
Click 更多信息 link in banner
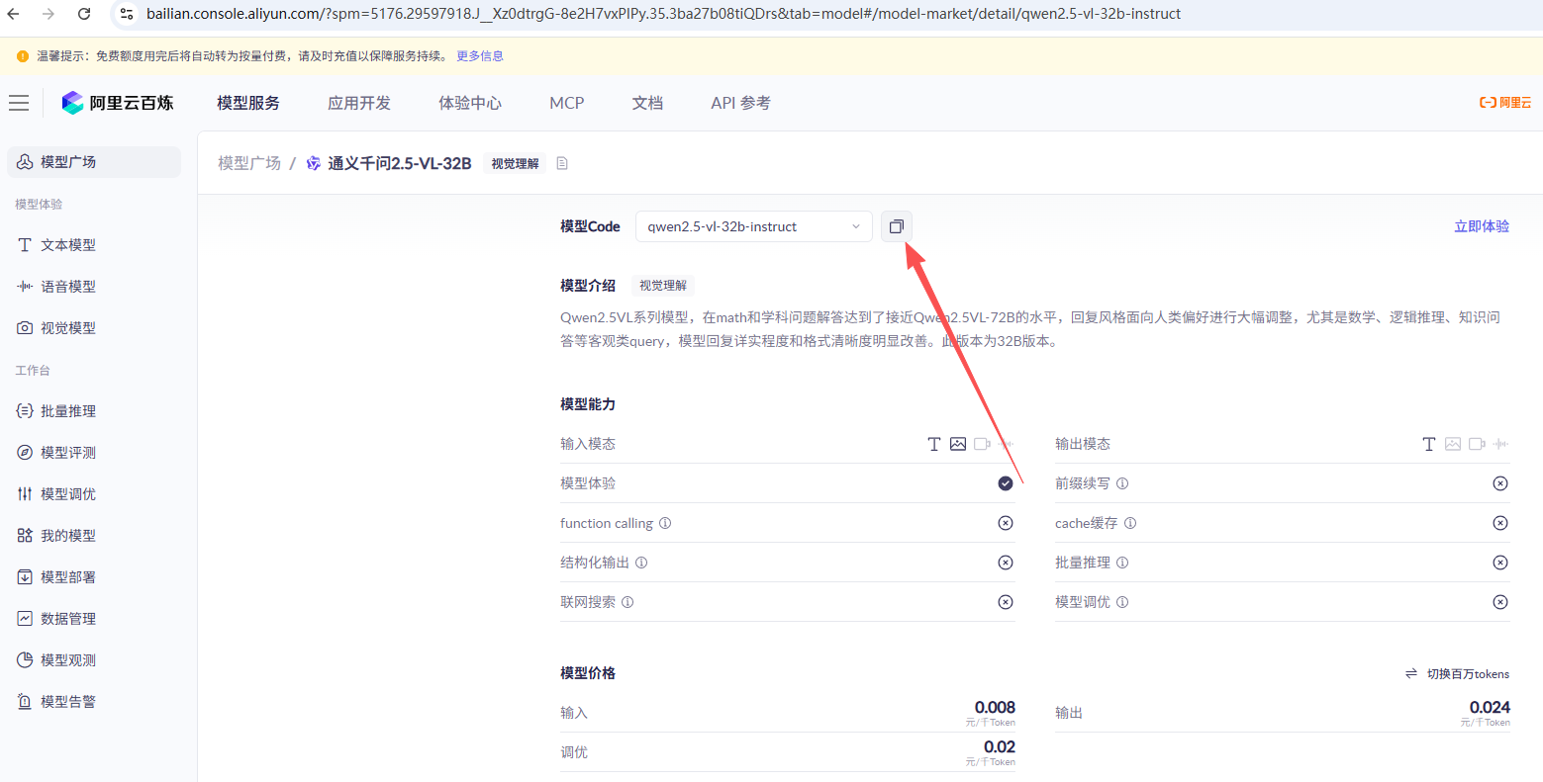click(x=480, y=56)
